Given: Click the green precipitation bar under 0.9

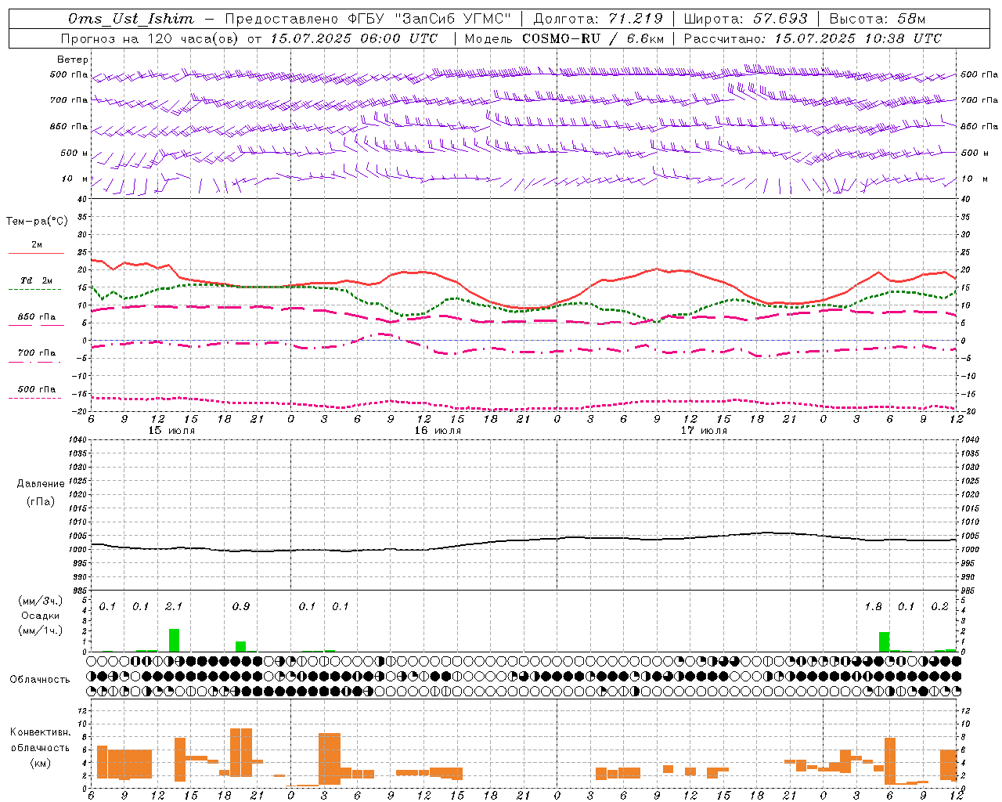Looking at the screenshot, I should (240, 646).
